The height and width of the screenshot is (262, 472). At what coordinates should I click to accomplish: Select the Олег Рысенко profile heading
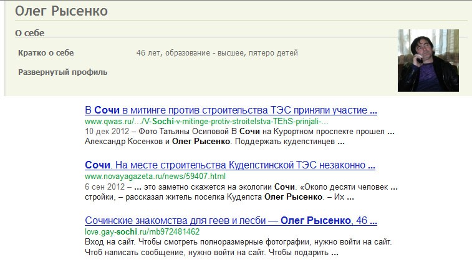(61, 12)
